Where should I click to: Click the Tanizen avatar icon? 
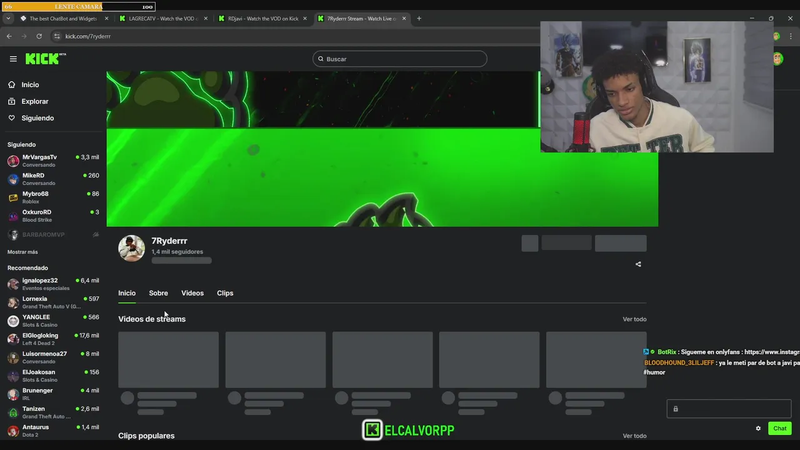13,412
